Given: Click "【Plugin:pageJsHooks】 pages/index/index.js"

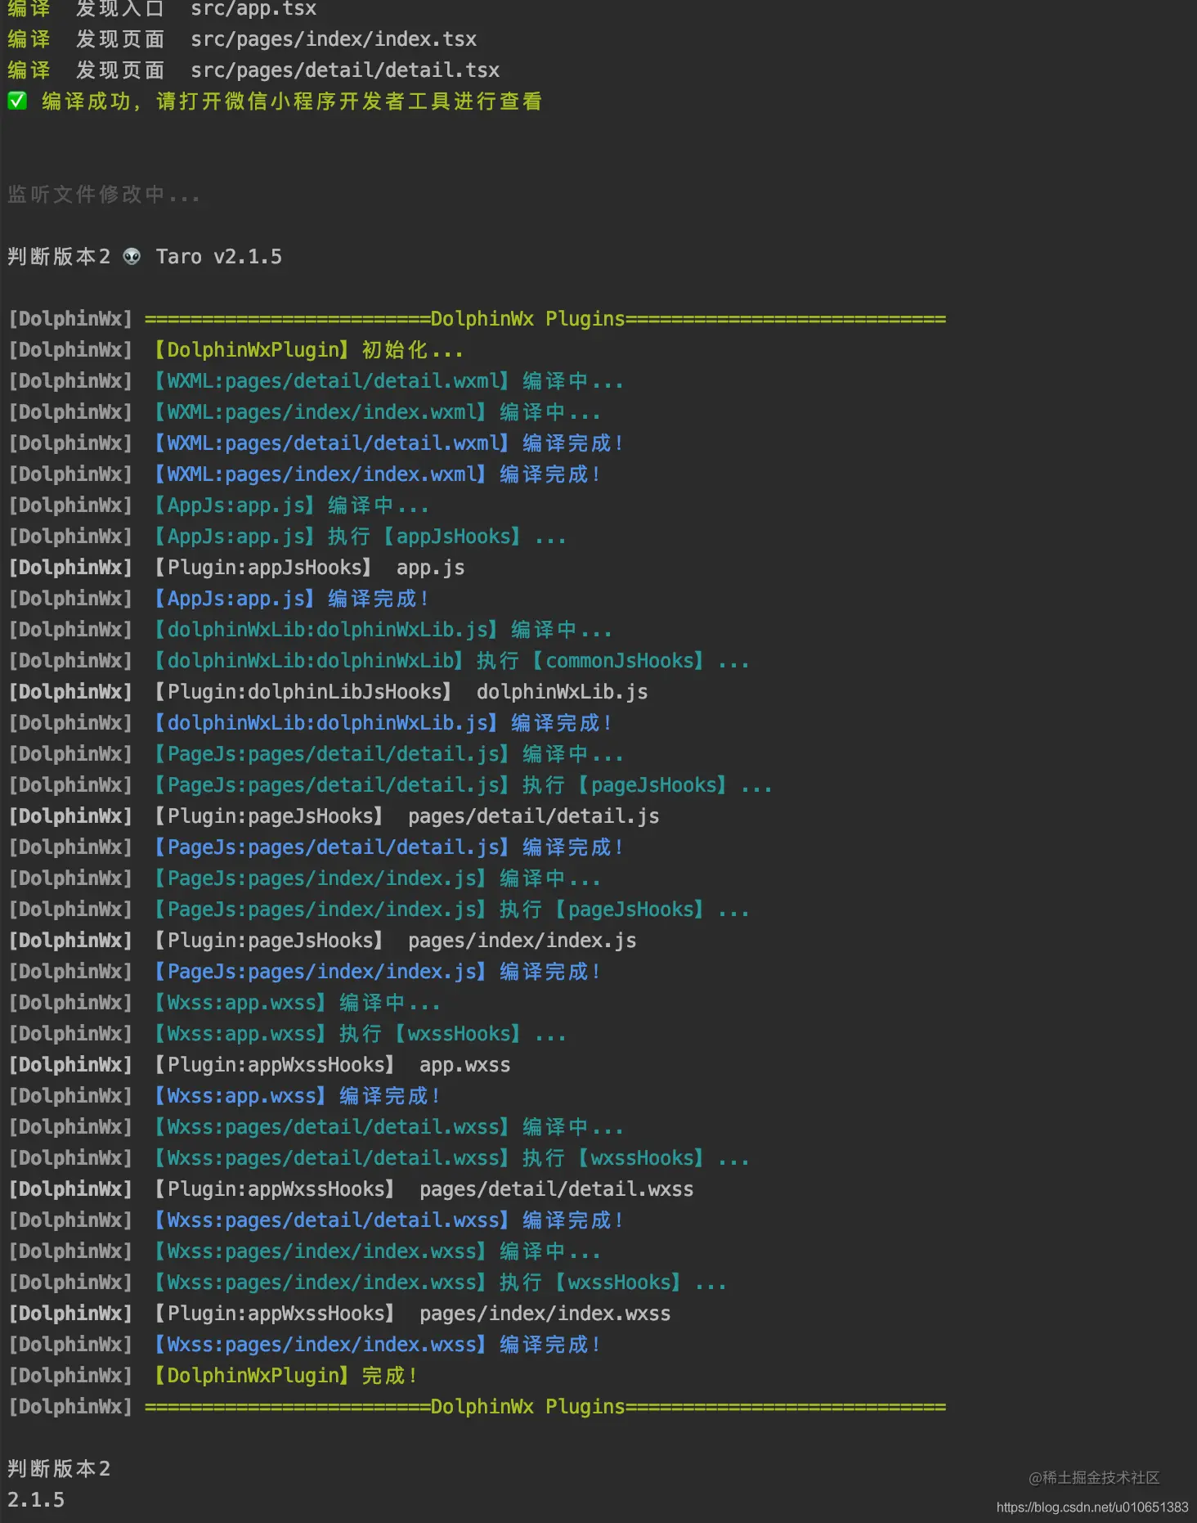Looking at the screenshot, I should pyautogui.click(x=395, y=941).
